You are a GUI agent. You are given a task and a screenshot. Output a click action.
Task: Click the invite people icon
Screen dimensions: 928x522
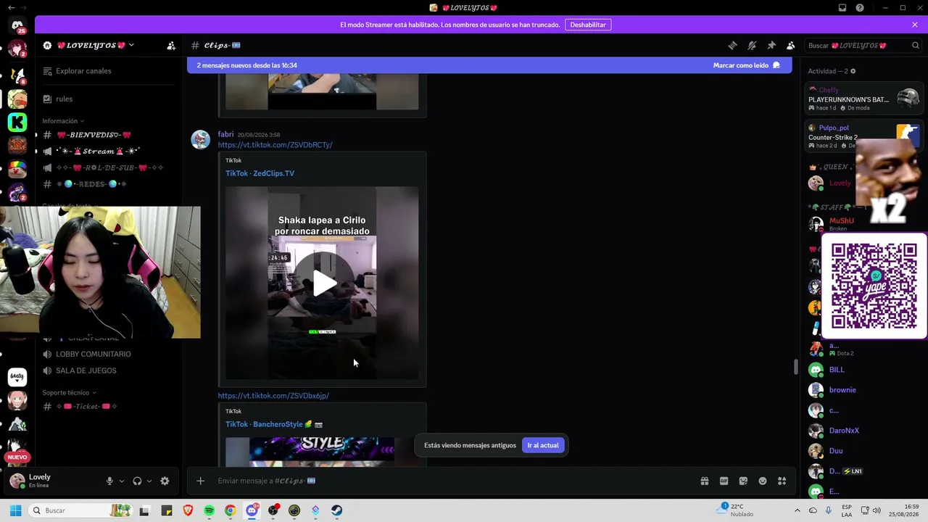tap(171, 46)
